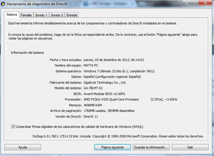Image resolution: width=214 pixels, height=156 pixels.
Task: Minimize the DirectX diagnostic window
Action: (186, 2)
